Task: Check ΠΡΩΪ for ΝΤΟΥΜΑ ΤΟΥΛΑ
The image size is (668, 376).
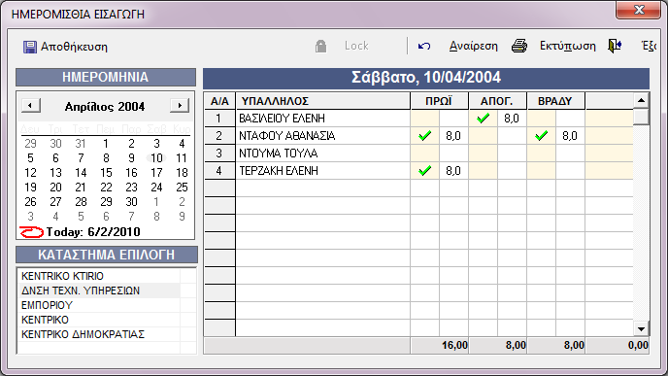Action: click(x=424, y=154)
